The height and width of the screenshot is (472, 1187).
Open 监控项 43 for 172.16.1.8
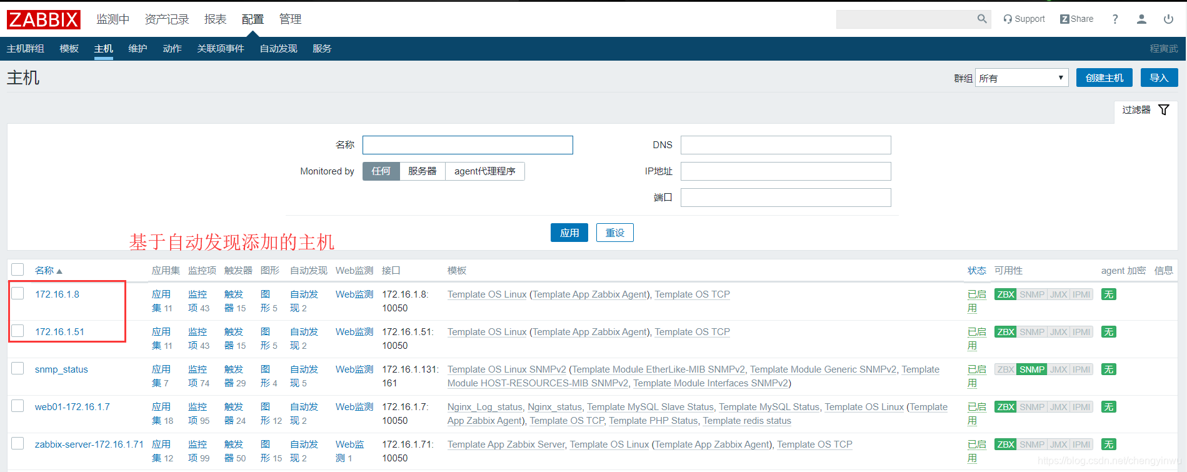[198, 301]
